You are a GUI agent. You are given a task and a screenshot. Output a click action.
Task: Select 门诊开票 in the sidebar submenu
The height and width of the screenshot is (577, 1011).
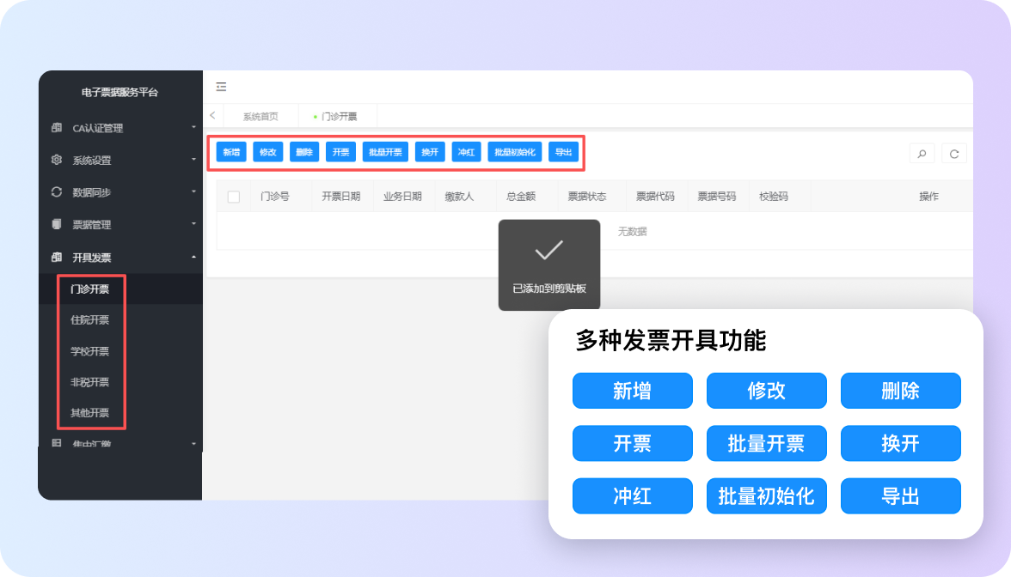pos(89,289)
